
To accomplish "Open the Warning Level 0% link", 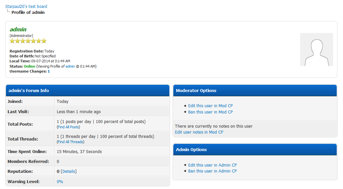I will coord(60,181).
